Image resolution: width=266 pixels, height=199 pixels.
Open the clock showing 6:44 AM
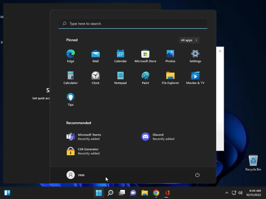tap(254, 193)
